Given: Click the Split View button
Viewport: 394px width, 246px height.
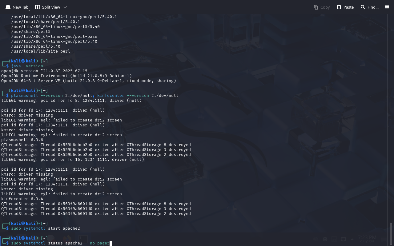Looking at the screenshot, I should pyautogui.click(x=47, y=7).
